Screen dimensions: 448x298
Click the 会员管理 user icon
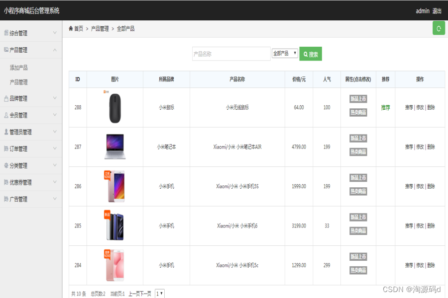[x=6, y=115]
